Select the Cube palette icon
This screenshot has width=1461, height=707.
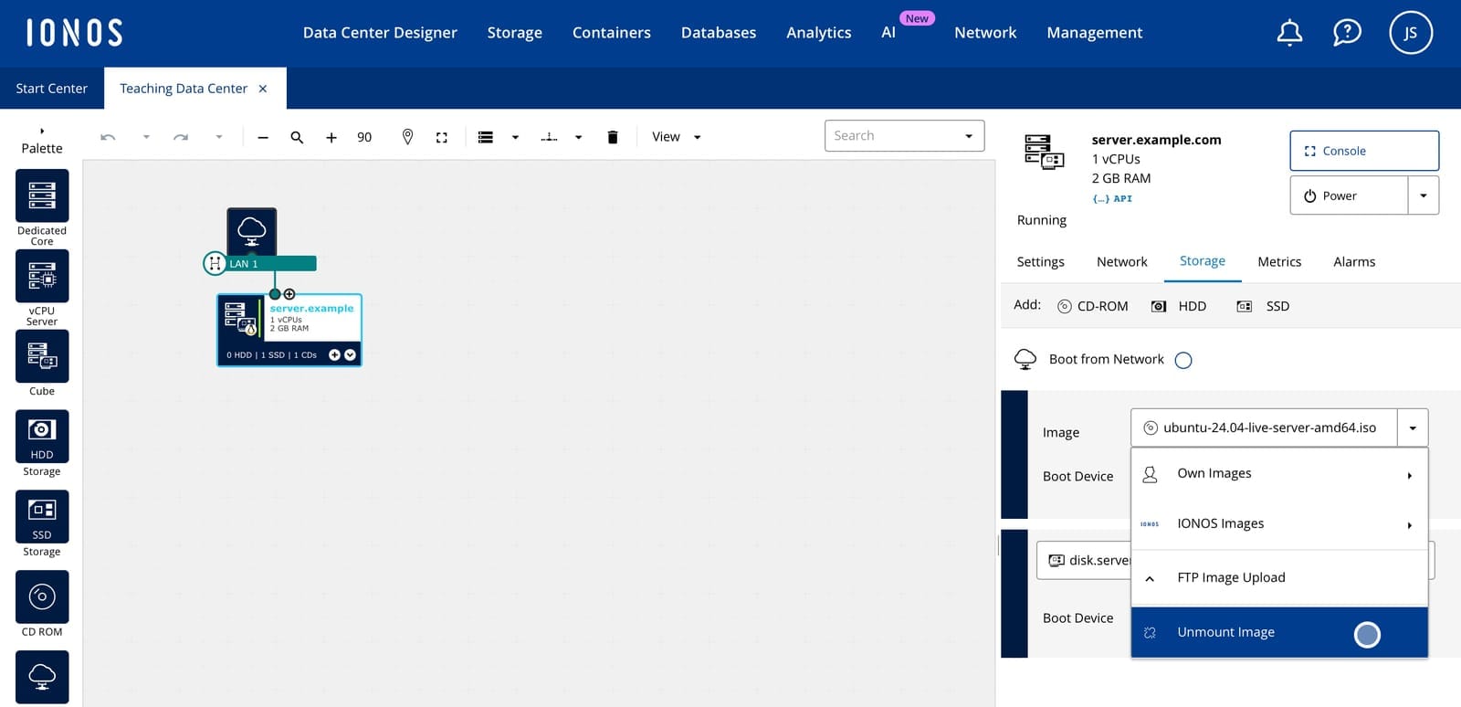[42, 356]
